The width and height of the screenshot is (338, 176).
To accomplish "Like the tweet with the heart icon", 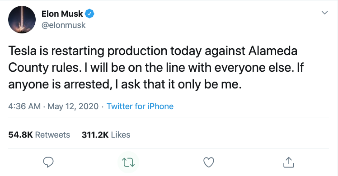I will click(x=209, y=162).
